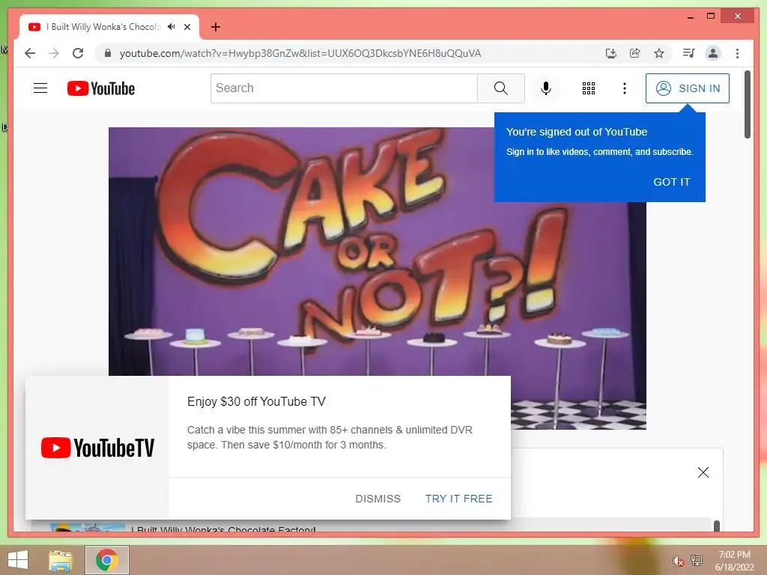Click 'You're signed out of YouTube' text
Viewport: 767px width, 575px height.
coord(577,132)
